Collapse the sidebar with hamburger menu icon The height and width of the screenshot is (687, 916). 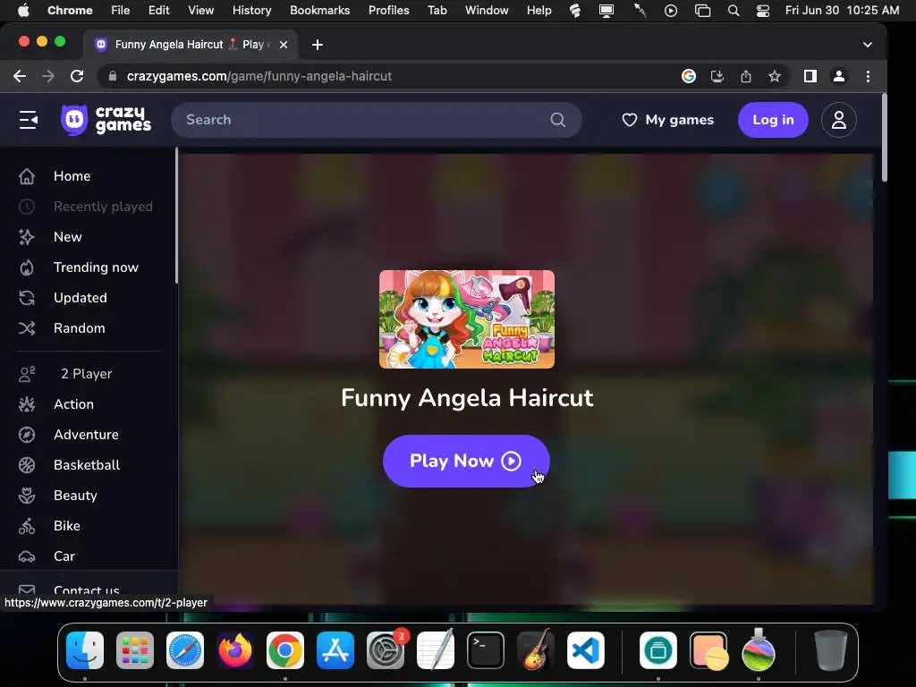[x=28, y=120]
